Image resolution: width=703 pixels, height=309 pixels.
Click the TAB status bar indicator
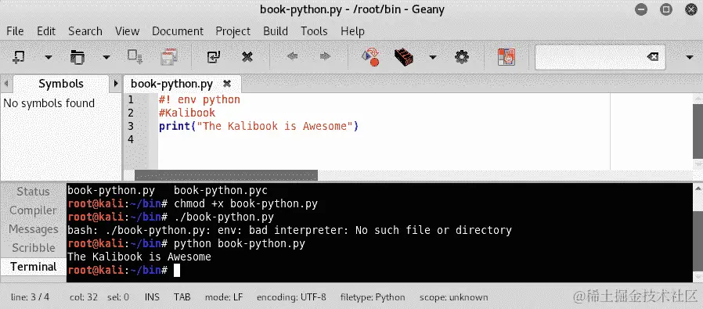tap(182, 297)
